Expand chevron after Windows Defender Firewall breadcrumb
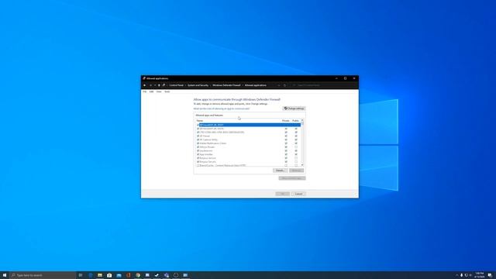Viewport: 496px width, 279px height. pos(243,85)
